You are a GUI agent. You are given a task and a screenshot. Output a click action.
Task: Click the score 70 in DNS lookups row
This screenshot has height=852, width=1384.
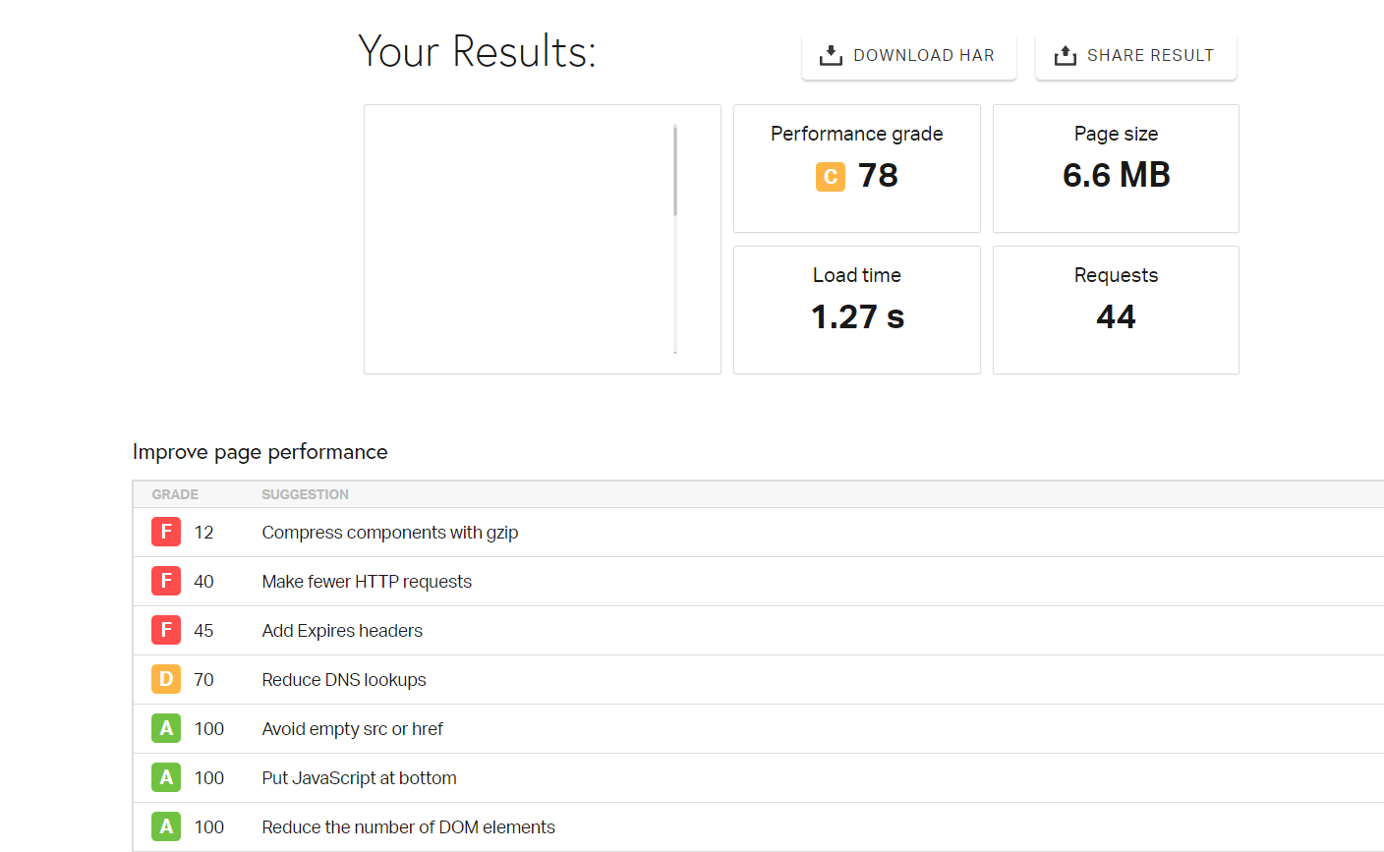click(x=203, y=679)
